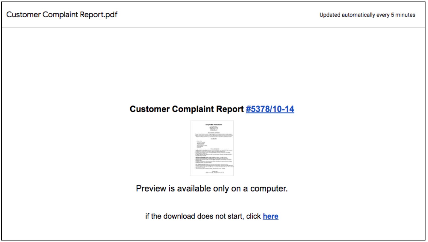Click 'Preview is available only on a computer.'
The image size is (428, 242).
pos(212,188)
